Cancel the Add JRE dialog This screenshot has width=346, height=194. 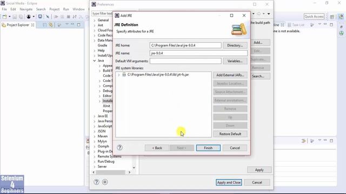click(235, 148)
